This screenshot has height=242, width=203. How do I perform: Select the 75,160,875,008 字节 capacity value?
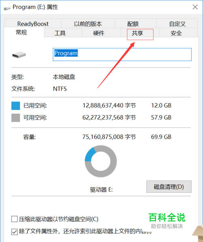click(x=109, y=137)
